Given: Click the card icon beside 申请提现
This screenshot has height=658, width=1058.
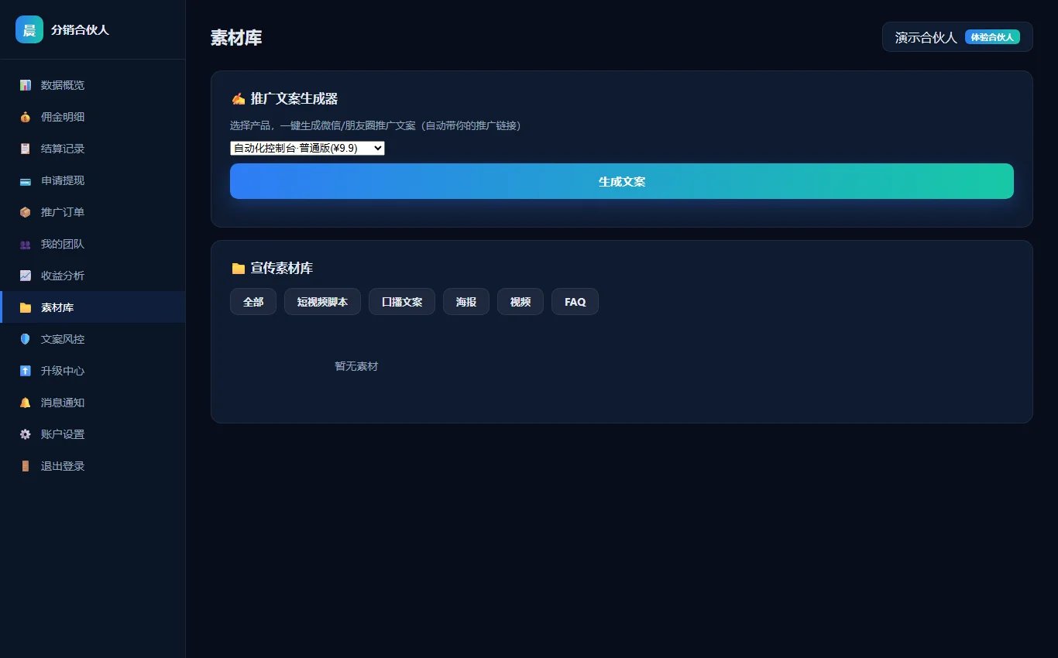Looking at the screenshot, I should click(x=26, y=180).
